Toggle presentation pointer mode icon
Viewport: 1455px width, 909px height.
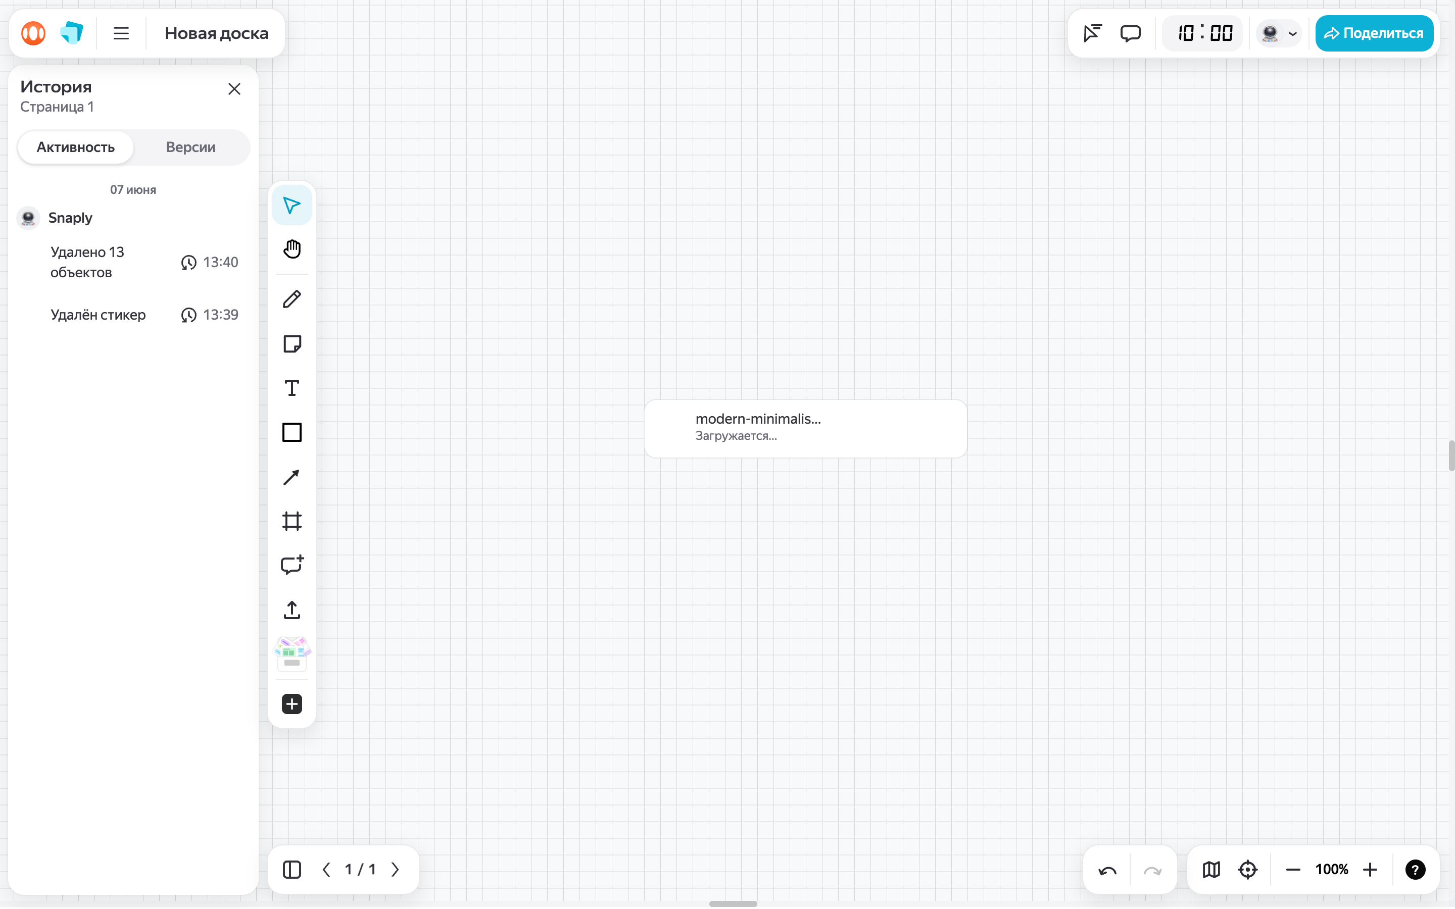tap(1092, 33)
